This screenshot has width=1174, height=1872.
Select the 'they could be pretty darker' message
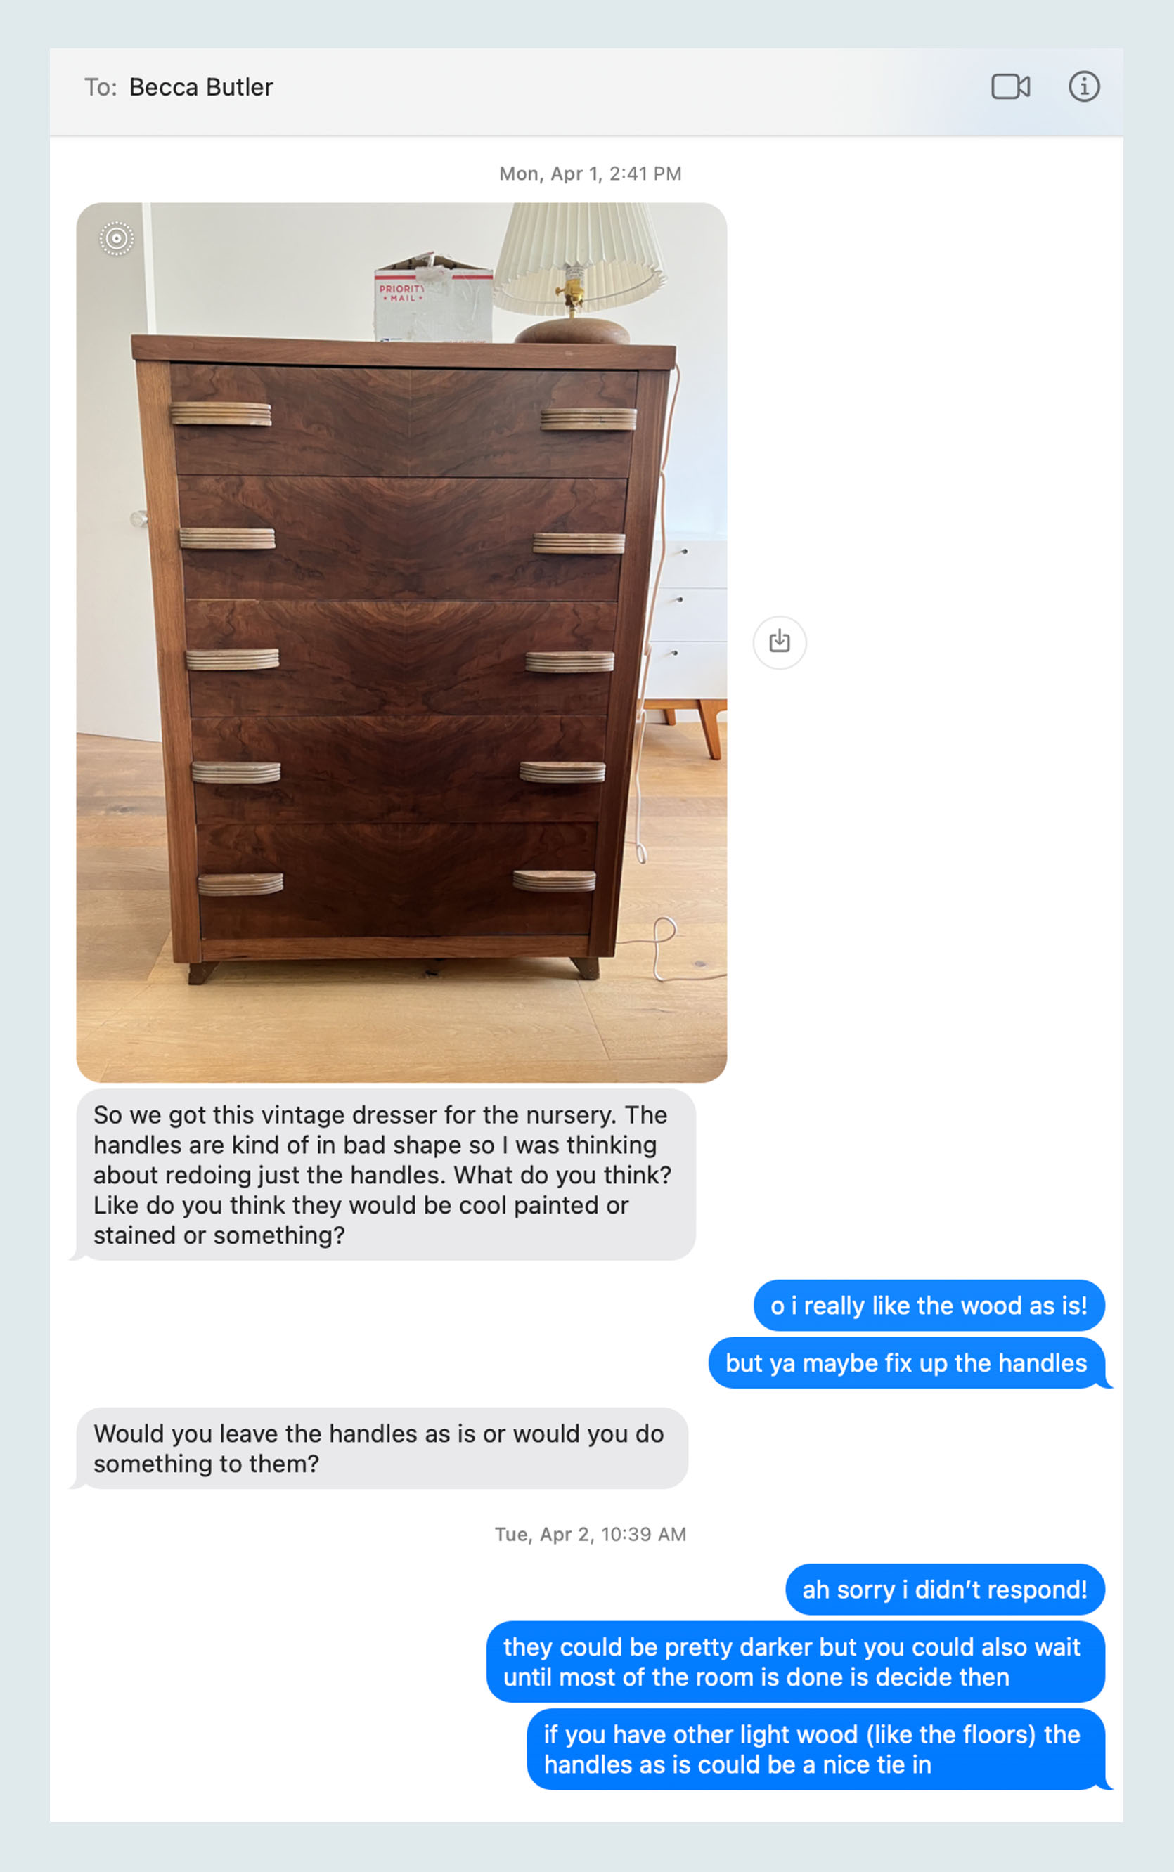coord(795,1662)
